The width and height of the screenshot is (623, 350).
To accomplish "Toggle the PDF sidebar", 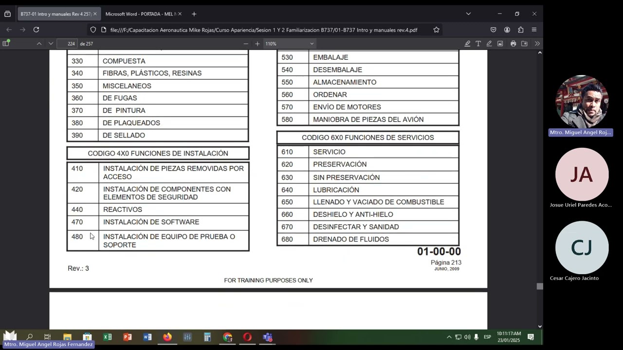I will pos(6,44).
